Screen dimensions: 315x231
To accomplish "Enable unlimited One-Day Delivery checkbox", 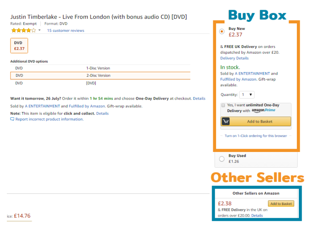I will click(223, 105).
